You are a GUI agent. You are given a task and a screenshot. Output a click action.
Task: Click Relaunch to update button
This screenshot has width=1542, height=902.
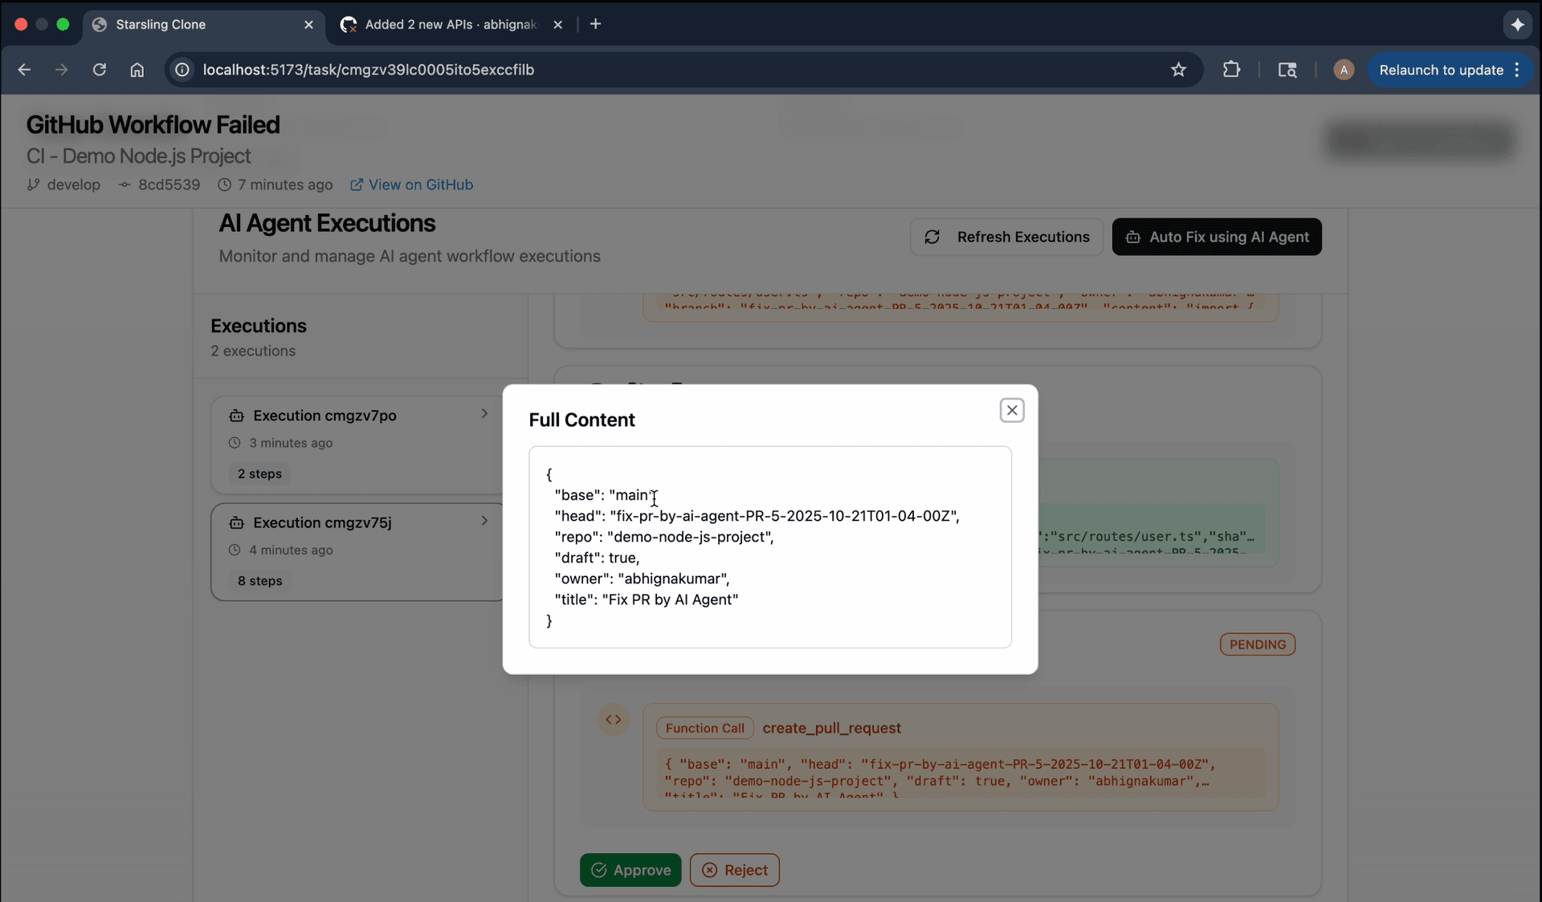(x=1440, y=70)
